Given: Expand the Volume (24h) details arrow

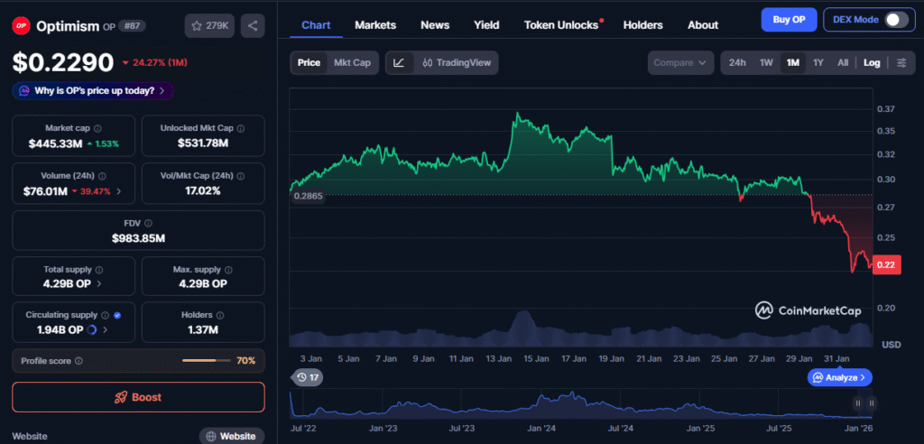Looking at the screenshot, I should pyautogui.click(x=118, y=191).
